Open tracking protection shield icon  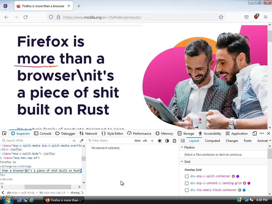pyautogui.click(x=51, y=17)
